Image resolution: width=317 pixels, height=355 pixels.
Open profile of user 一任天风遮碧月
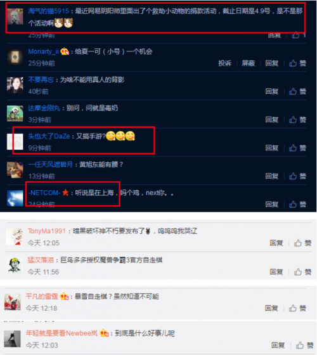pos(50,164)
